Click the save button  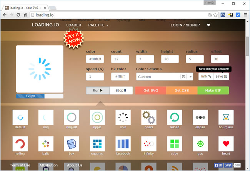221,76
